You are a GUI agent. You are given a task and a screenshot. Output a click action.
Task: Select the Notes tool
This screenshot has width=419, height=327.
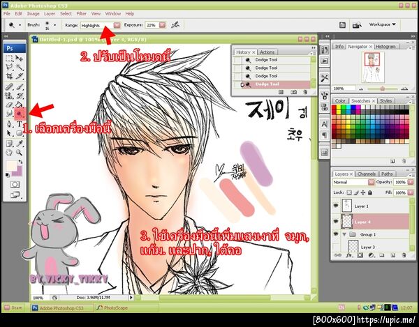[9, 144]
